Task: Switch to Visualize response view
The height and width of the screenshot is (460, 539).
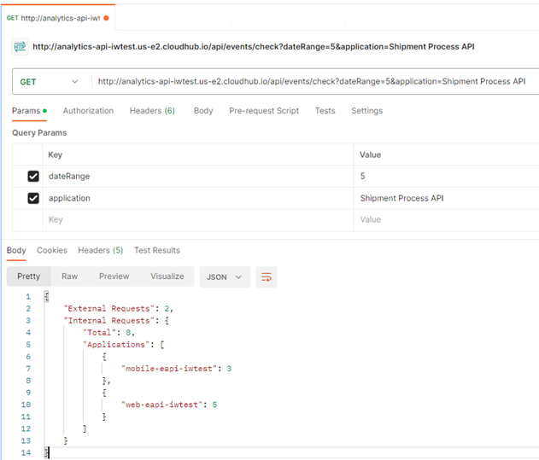Action: click(x=167, y=277)
